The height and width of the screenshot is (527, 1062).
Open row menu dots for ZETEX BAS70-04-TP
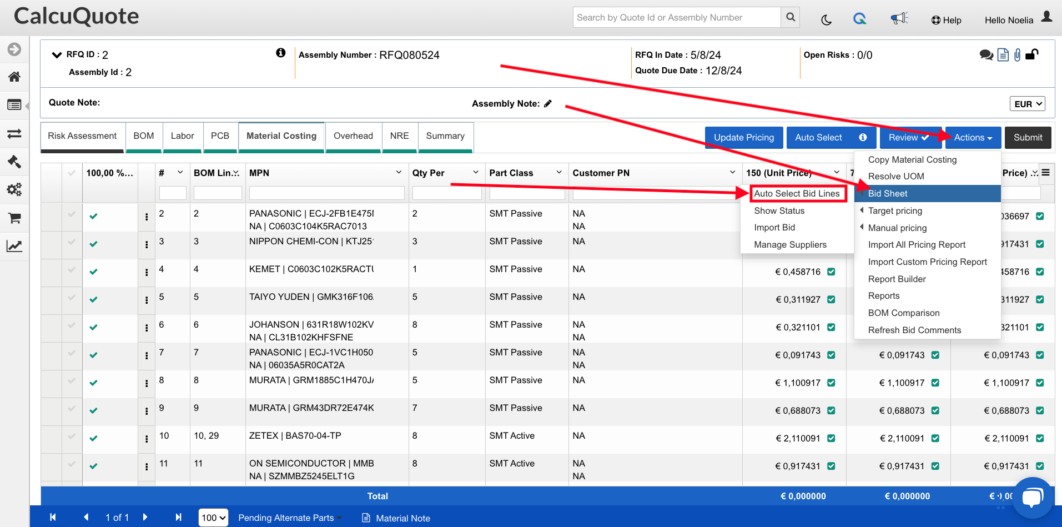[x=147, y=439]
